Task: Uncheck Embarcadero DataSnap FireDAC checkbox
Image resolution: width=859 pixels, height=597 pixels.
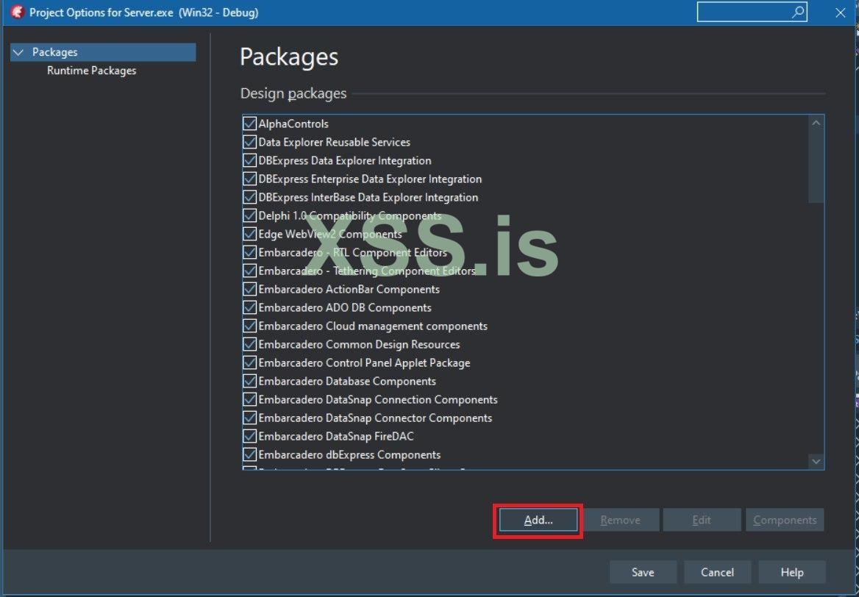Action: tap(249, 436)
